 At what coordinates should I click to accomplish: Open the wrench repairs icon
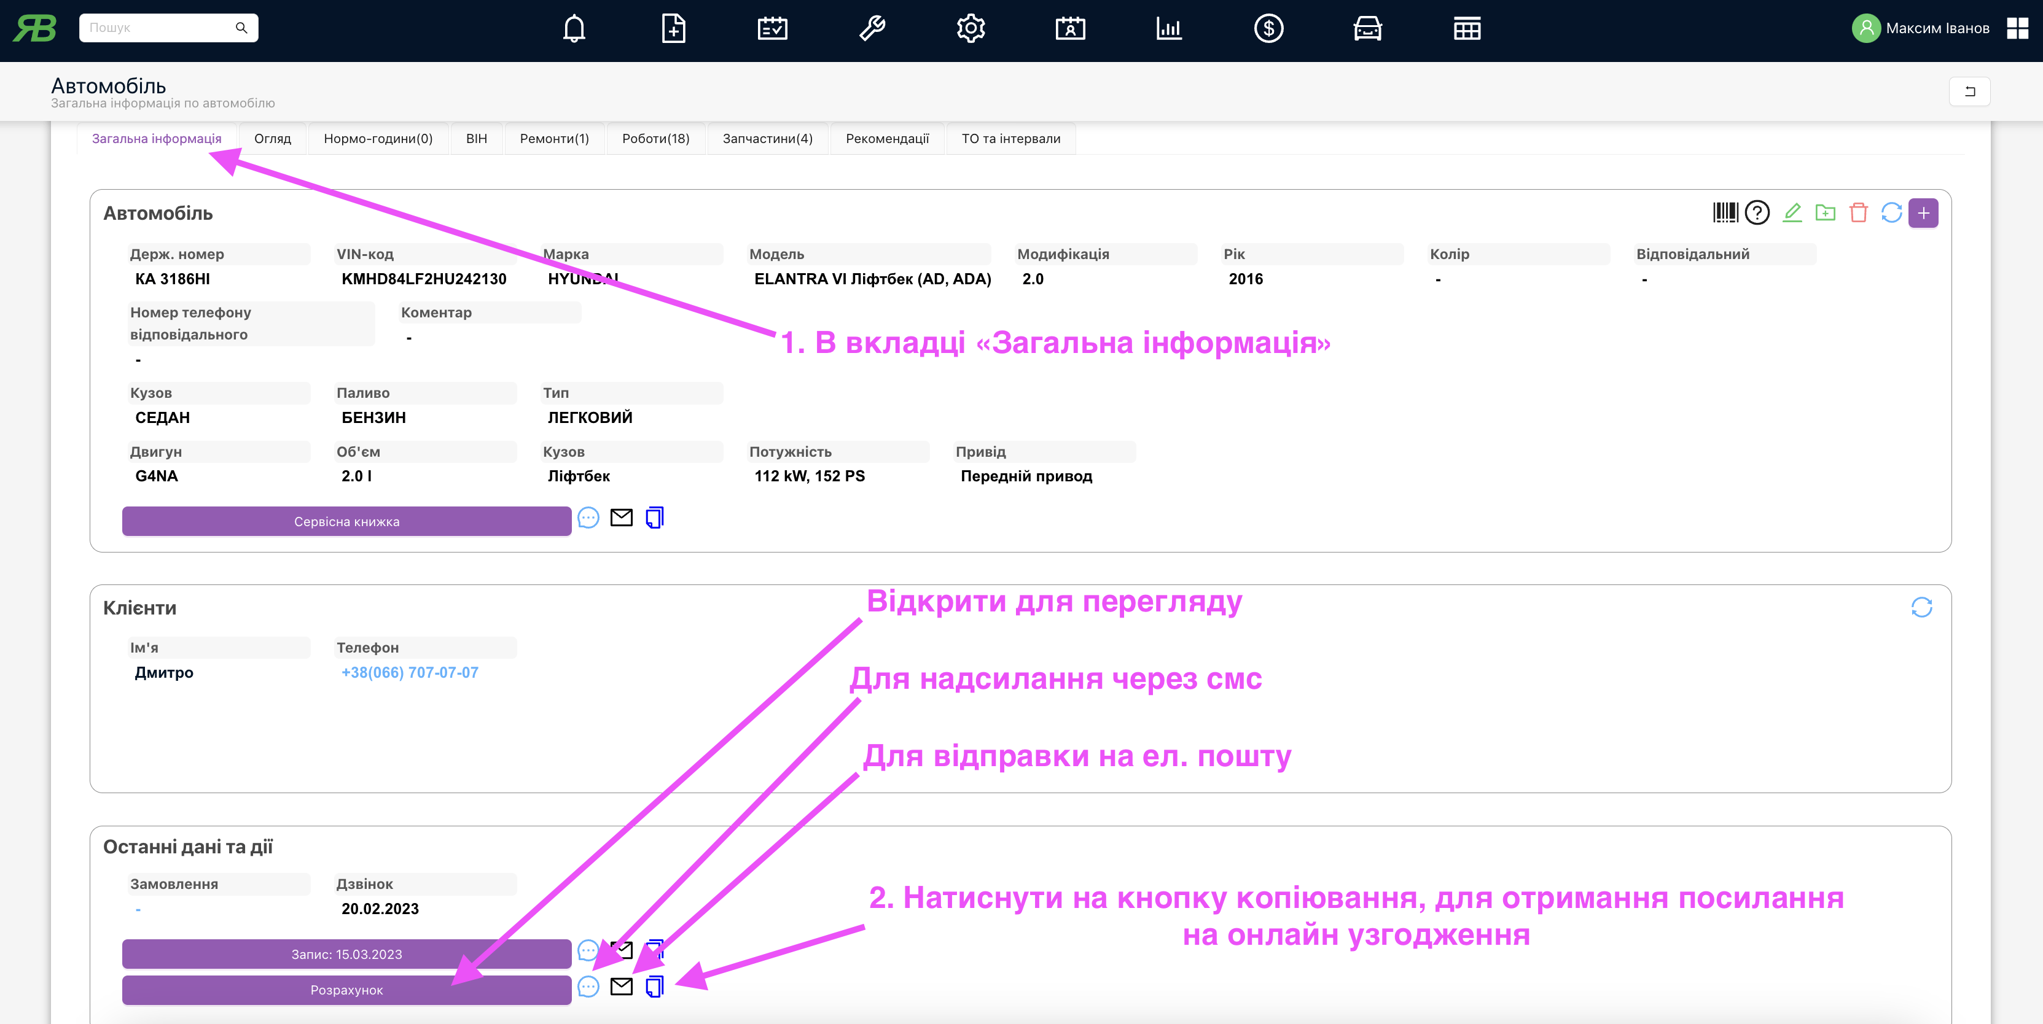pos(872,29)
